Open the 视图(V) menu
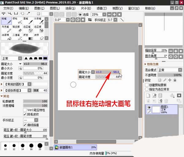Screen dimensions: 184x157 coord(117,8)
